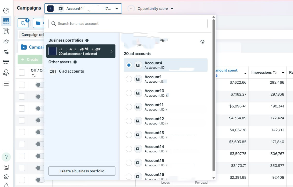The width and height of the screenshot is (293, 187).
Task: Open Campaigns table icon in left sidebar
Action: (6, 21)
